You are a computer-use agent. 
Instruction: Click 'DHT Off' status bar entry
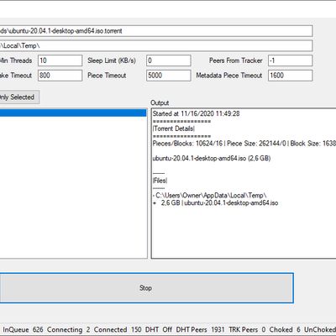tap(159, 329)
